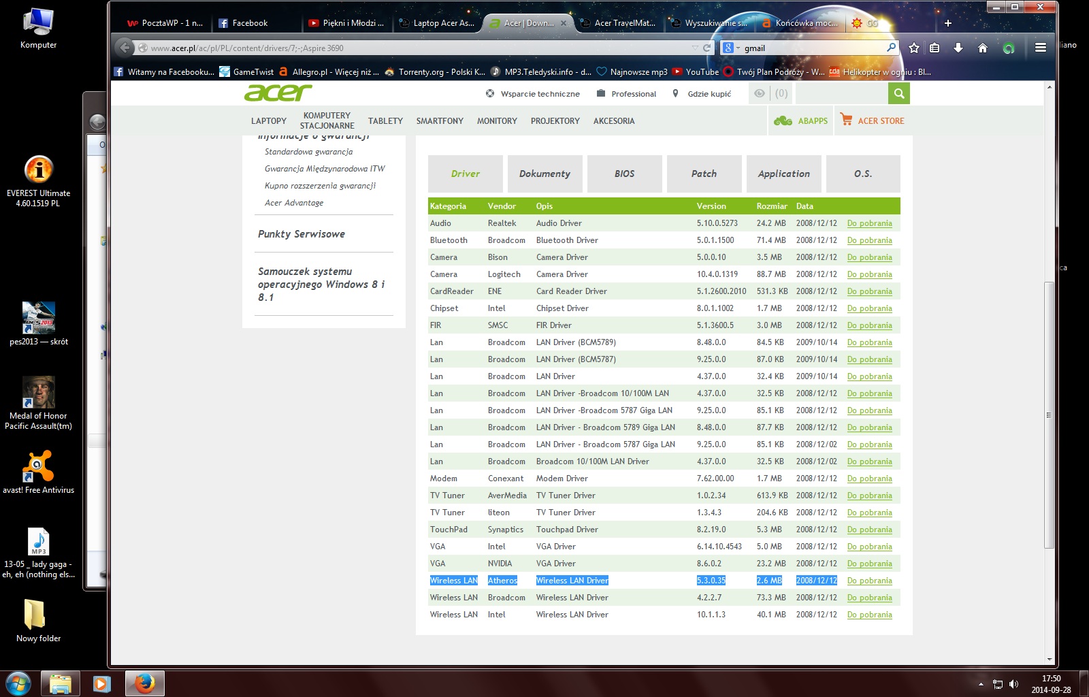The width and height of the screenshot is (1089, 697).
Task: Close the Acer Download tab
Action: tap(564, 23)
